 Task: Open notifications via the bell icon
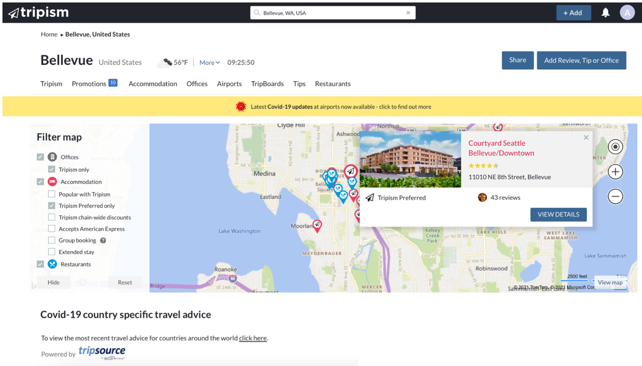[x=605, y=12]
